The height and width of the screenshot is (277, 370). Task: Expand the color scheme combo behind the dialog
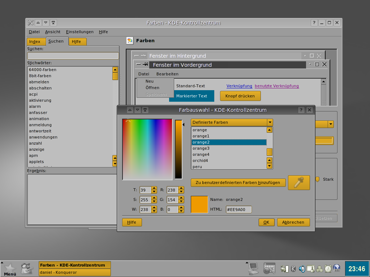(x=331, y=124)
